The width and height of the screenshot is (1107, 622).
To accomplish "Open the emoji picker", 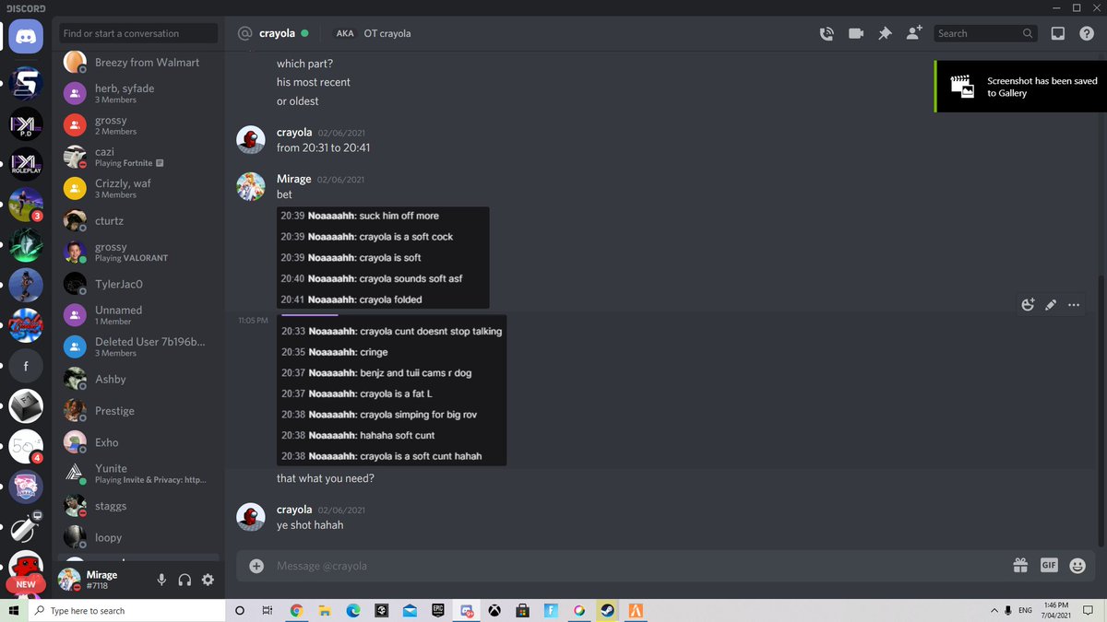I will point(1077,566).
